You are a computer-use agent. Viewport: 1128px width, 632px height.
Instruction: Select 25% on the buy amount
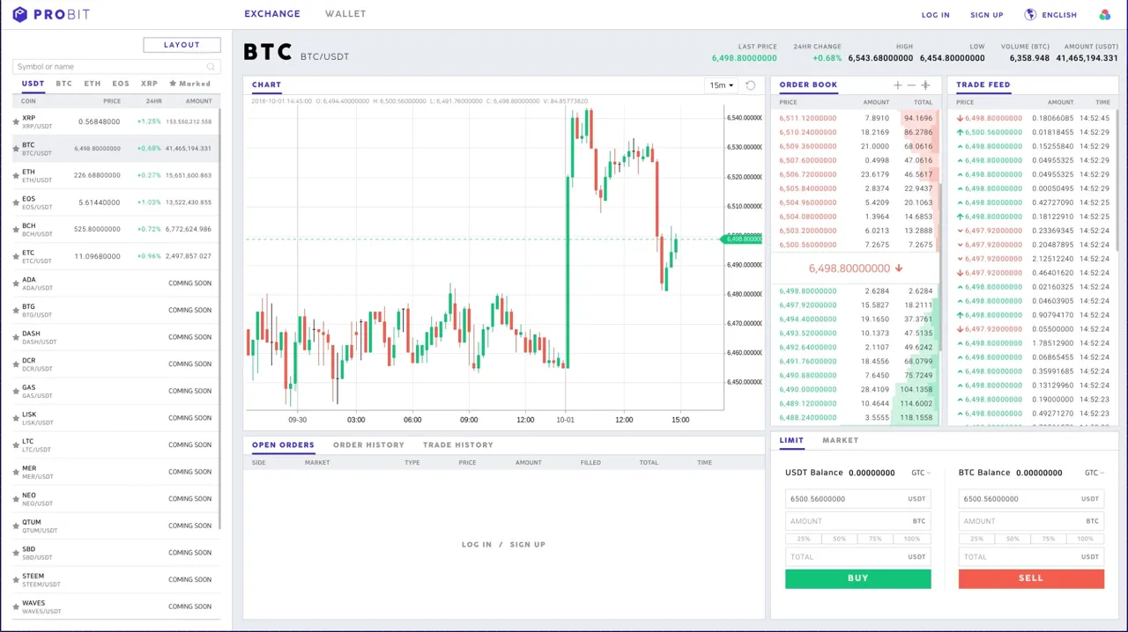[804, 539]
